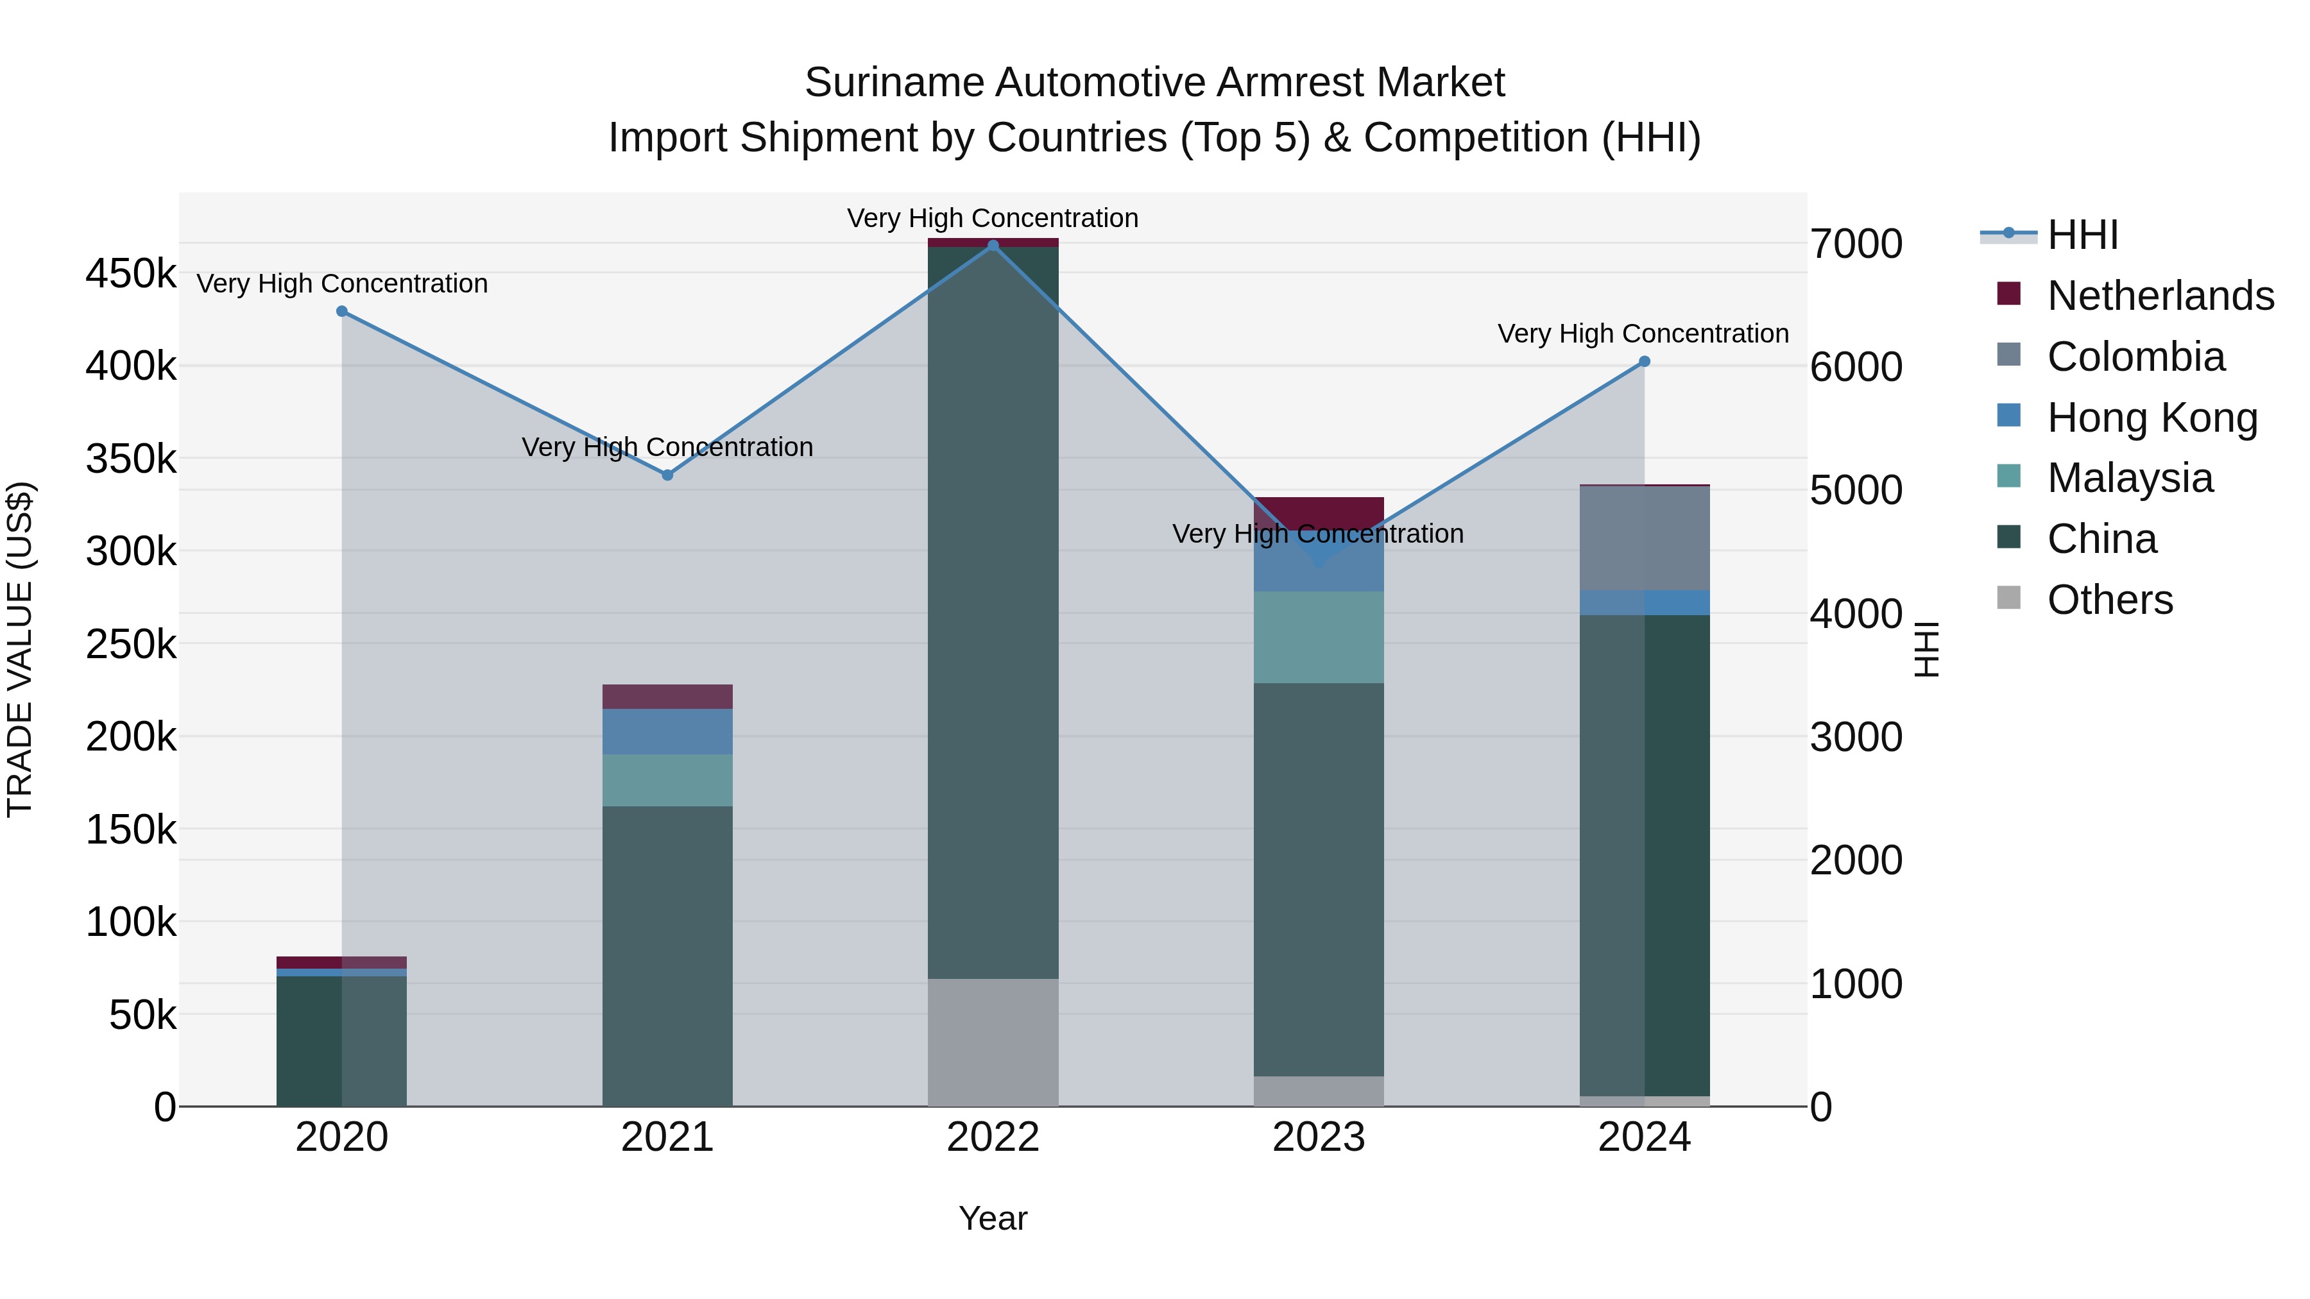This screenshot has height=1299, width=2310.
Task: Click the Netherlands maroon color swatch
Action: point(2008,293)
